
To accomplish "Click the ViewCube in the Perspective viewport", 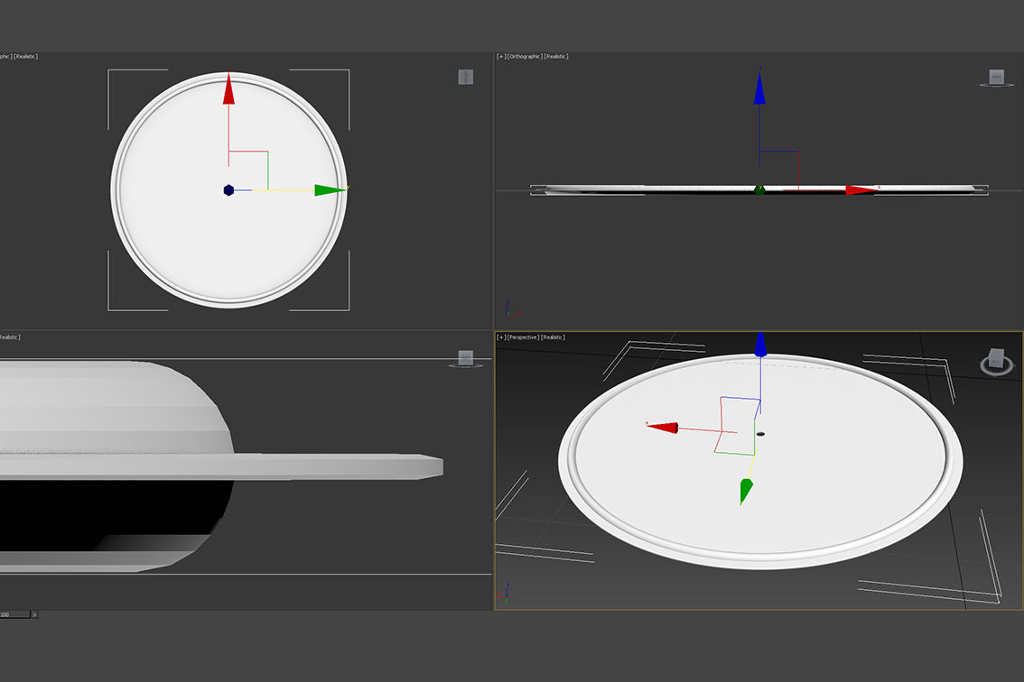I will coord(997,361).
